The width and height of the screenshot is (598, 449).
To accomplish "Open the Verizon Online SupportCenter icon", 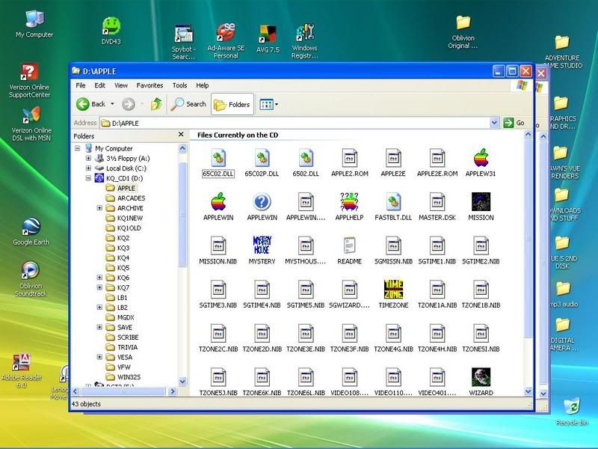I will pyautogui.click(x=29, y=81).
